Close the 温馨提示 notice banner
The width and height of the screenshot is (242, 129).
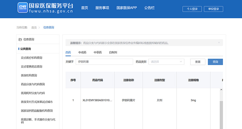[x=219, y=43]
